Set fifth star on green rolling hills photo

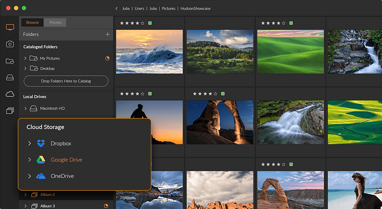[284, 23]
